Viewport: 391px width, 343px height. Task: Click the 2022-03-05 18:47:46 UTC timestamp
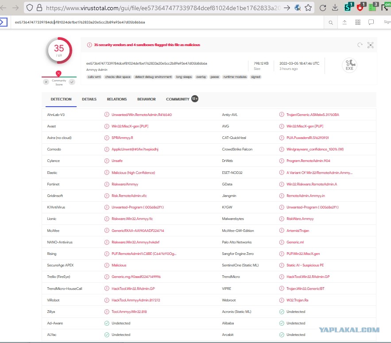(x=299, y=63)
